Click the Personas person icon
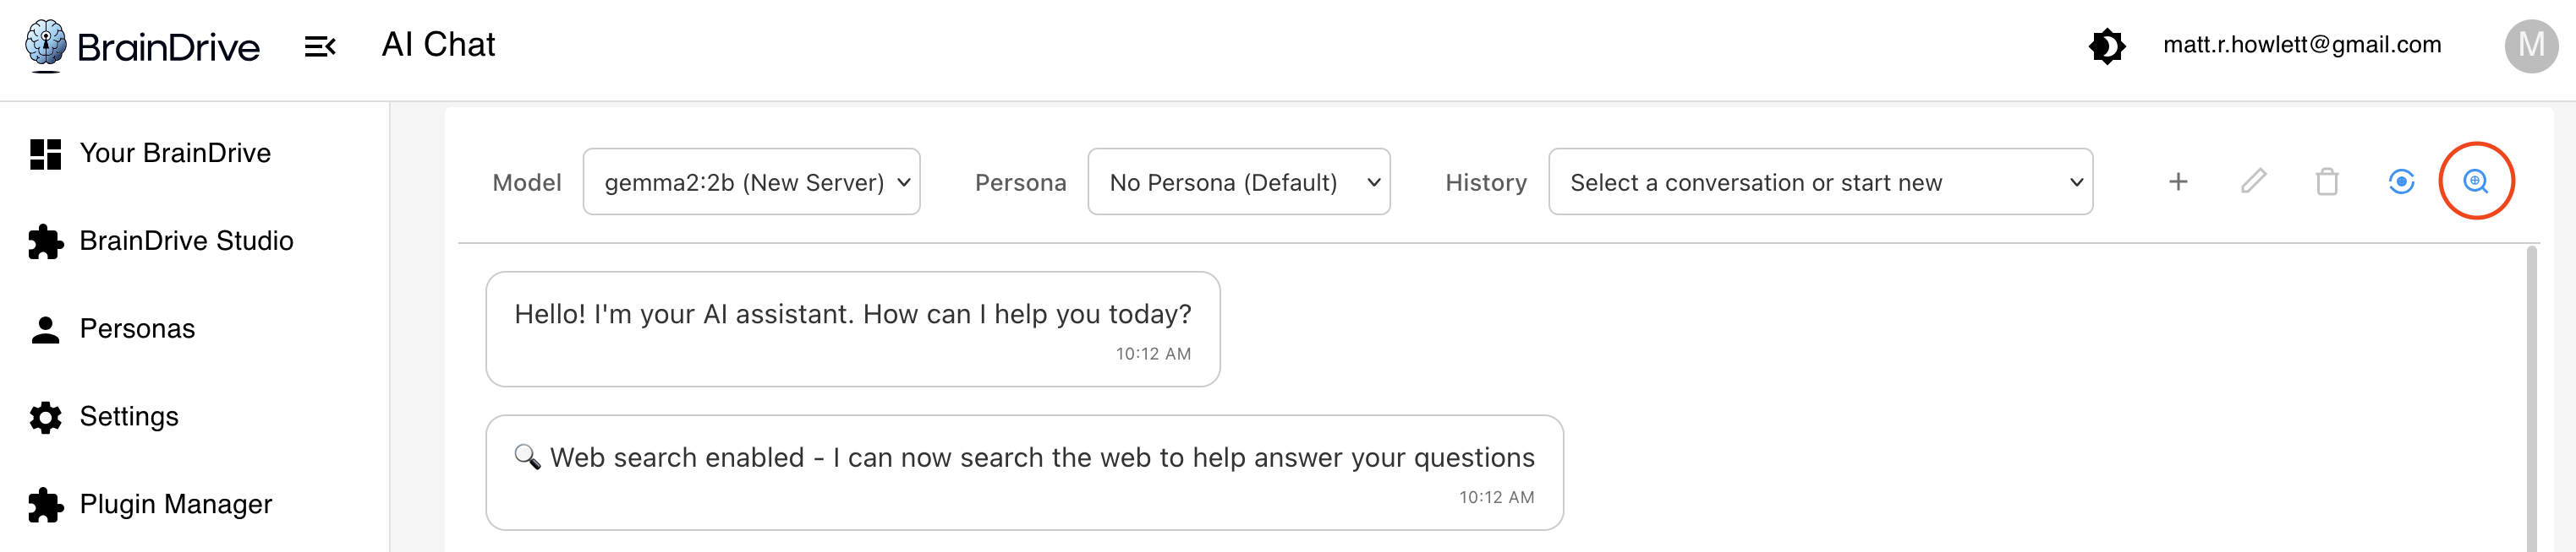2576x552 pixels. click(x=46, y=329)
